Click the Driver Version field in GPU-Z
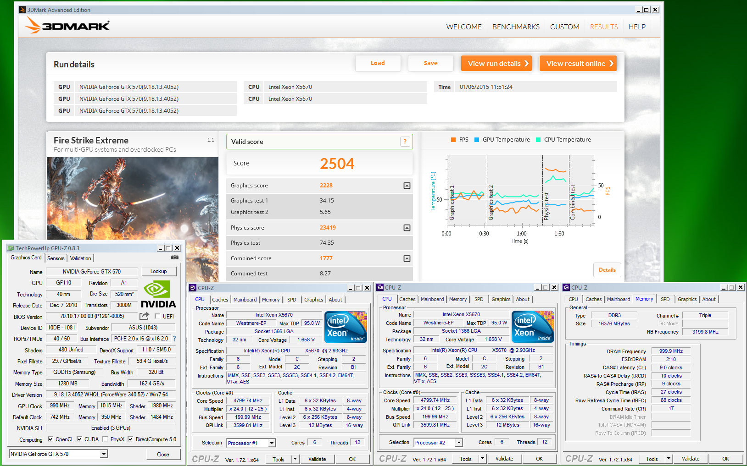 111,395
